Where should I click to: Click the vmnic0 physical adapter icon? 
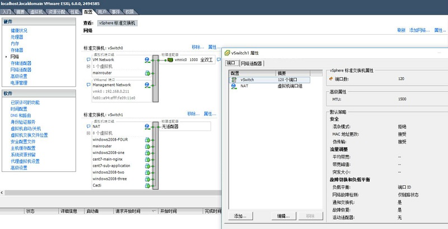[x=170, y=60]
